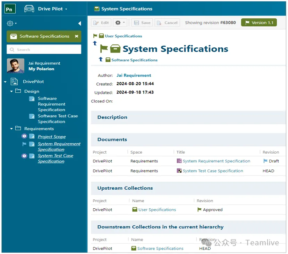Screen dimensions: 288x254
Task: Click the Drive Pilot car icon
Action: pyautogui.click(x=29, y=9)
